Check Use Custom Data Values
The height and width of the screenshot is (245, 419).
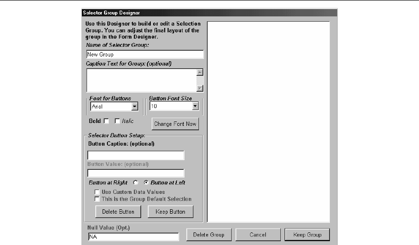97,192
